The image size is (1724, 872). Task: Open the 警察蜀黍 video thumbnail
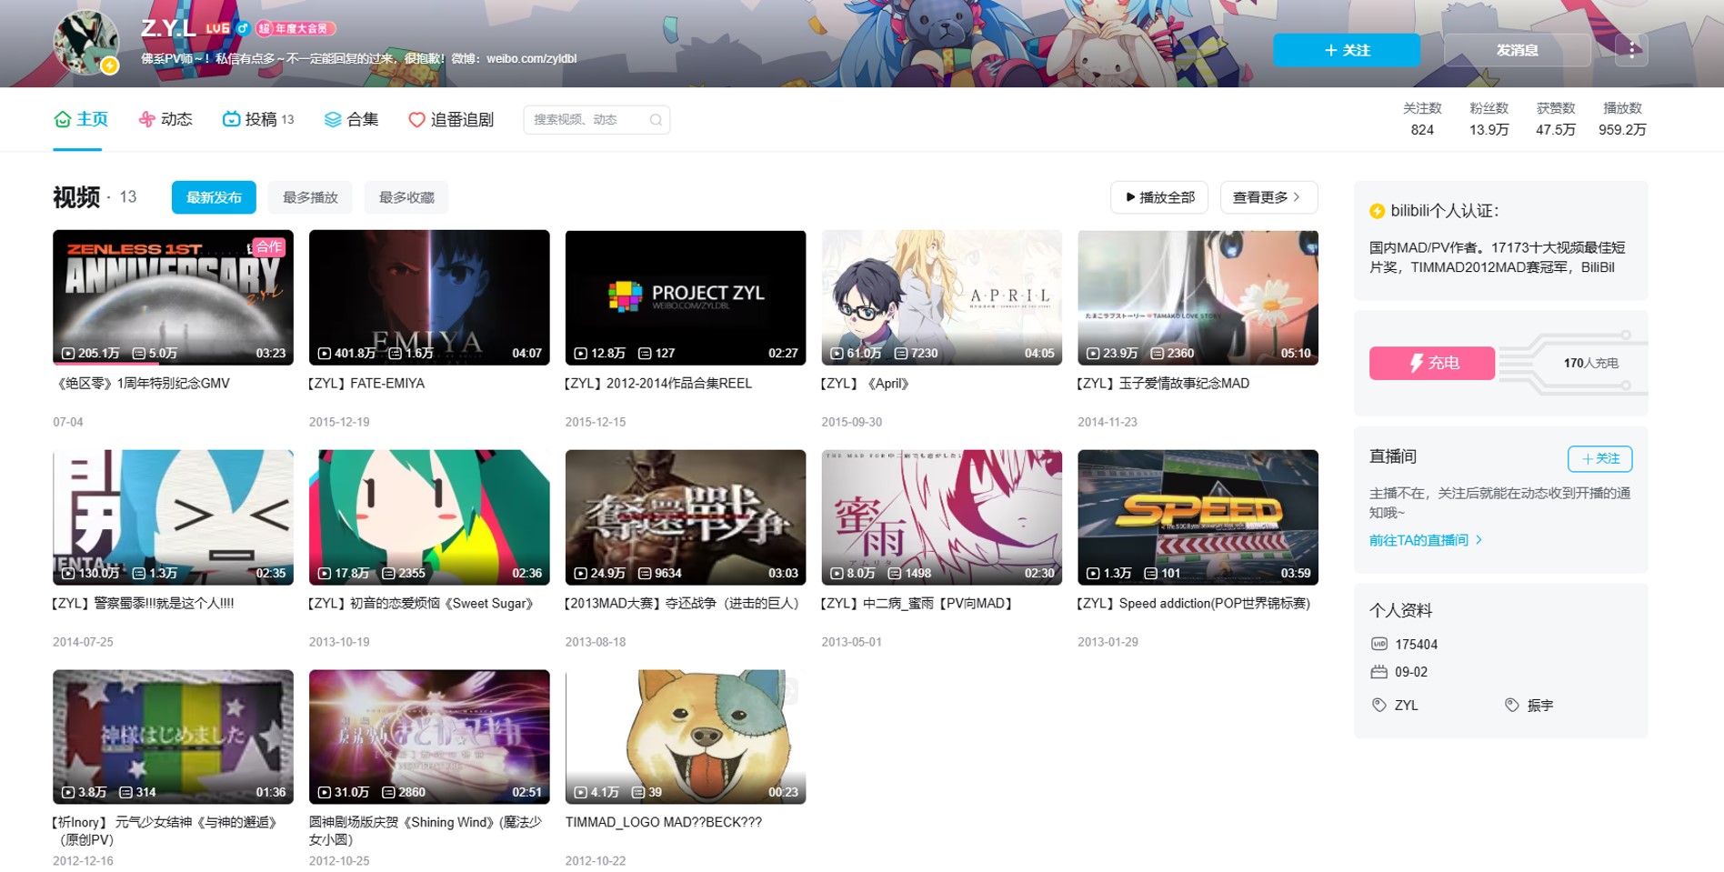click(173, 517)
